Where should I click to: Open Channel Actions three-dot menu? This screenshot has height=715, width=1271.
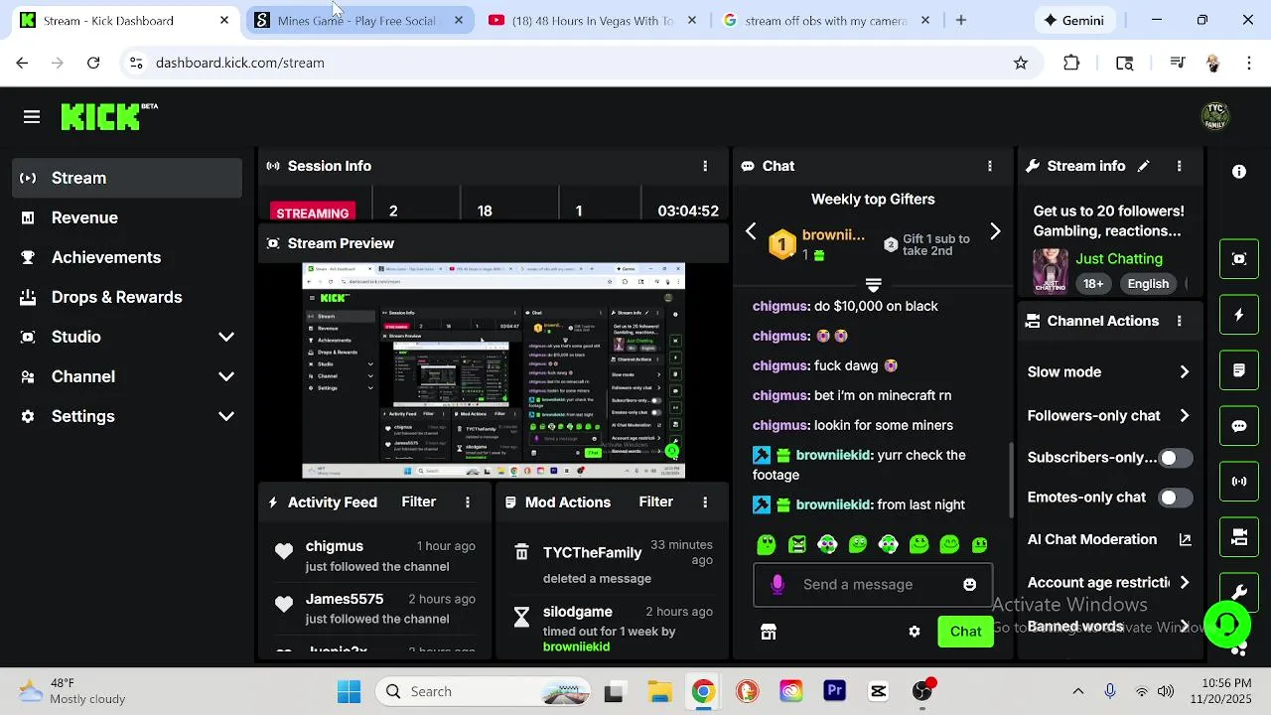pyautogui.click(x=1179, y=321)
